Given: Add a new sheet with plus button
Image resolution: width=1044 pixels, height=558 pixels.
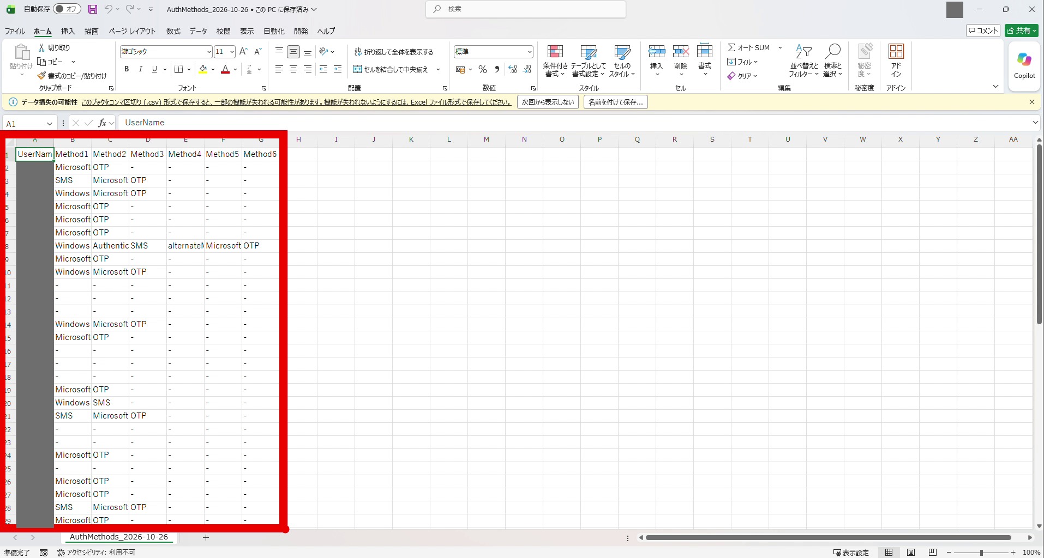Looking at the screenshot, I should (x=206, y=537).
